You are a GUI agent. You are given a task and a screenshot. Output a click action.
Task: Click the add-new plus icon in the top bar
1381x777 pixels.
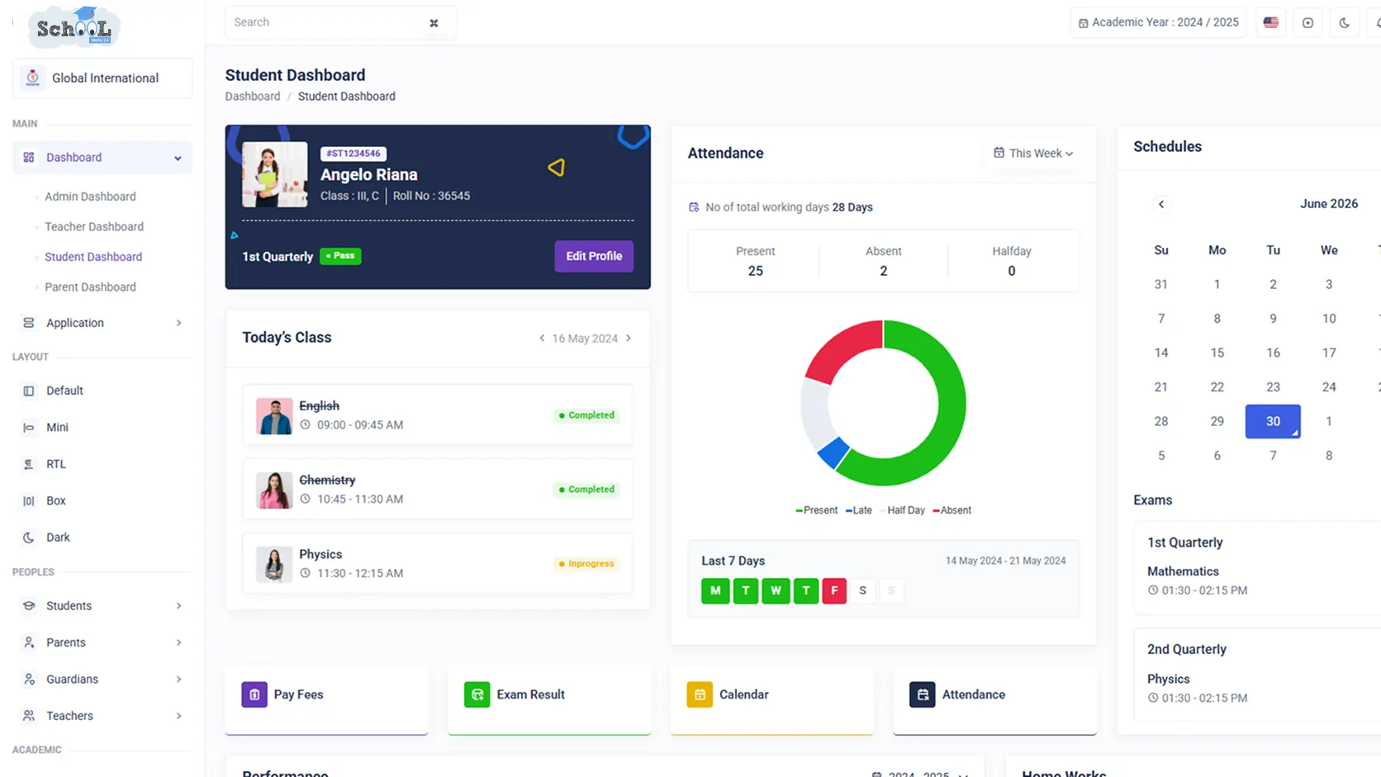click(x=1307, y=23)
